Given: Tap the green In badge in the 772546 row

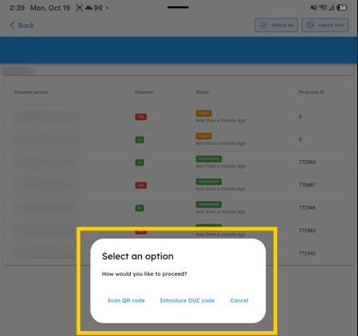Looking at the screenshot, I should (x=139, y=208).
